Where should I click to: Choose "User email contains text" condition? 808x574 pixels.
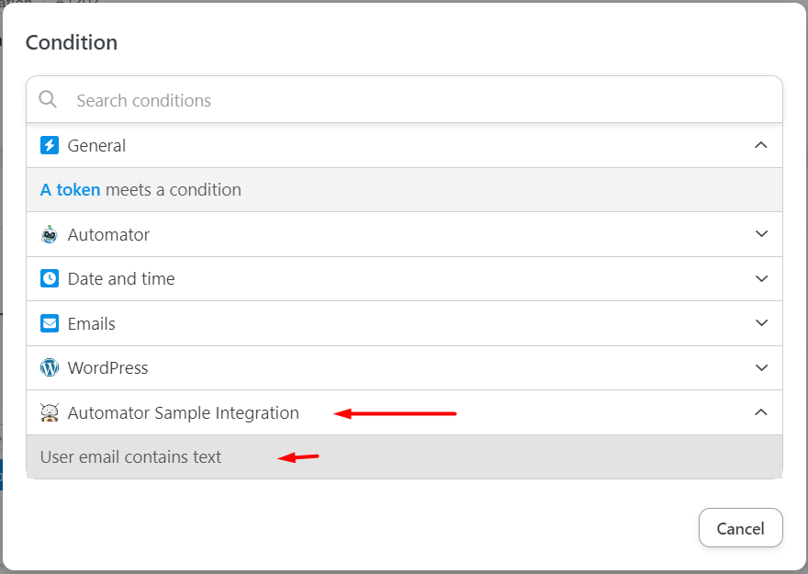pos(131,456)
